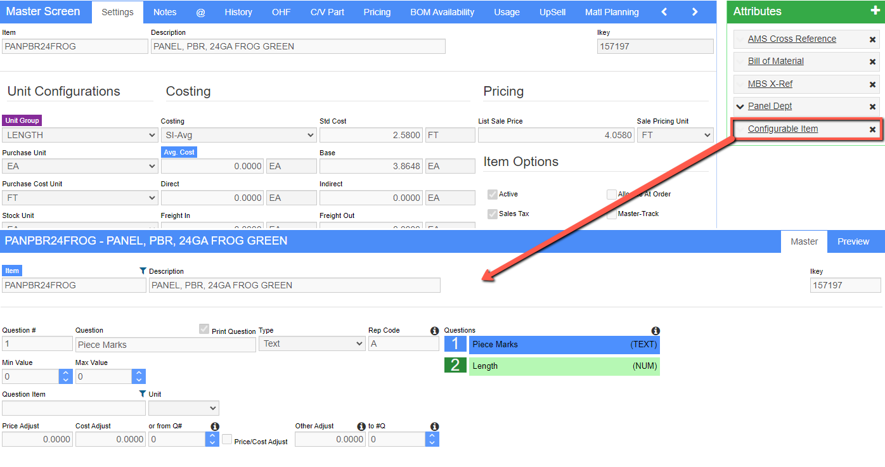Open the Costing SI-Avg dropdown
Image resolution: width=885 pixels, height=467 pixels.
click(x=238, y=135)
